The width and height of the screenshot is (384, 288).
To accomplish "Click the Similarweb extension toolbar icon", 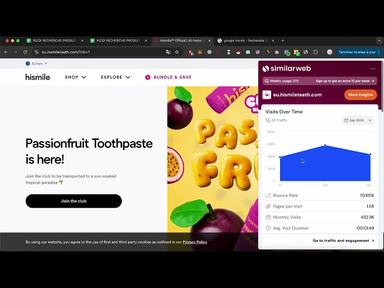I will coord(305,52).
